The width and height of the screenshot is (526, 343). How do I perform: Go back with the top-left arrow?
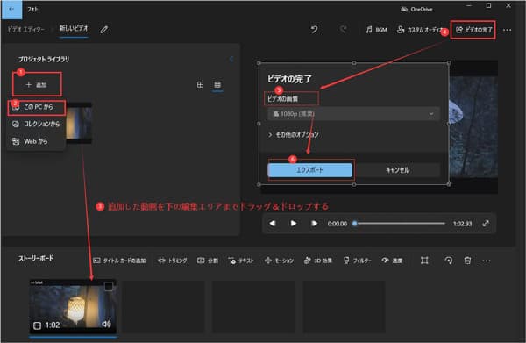pos(11,10)
